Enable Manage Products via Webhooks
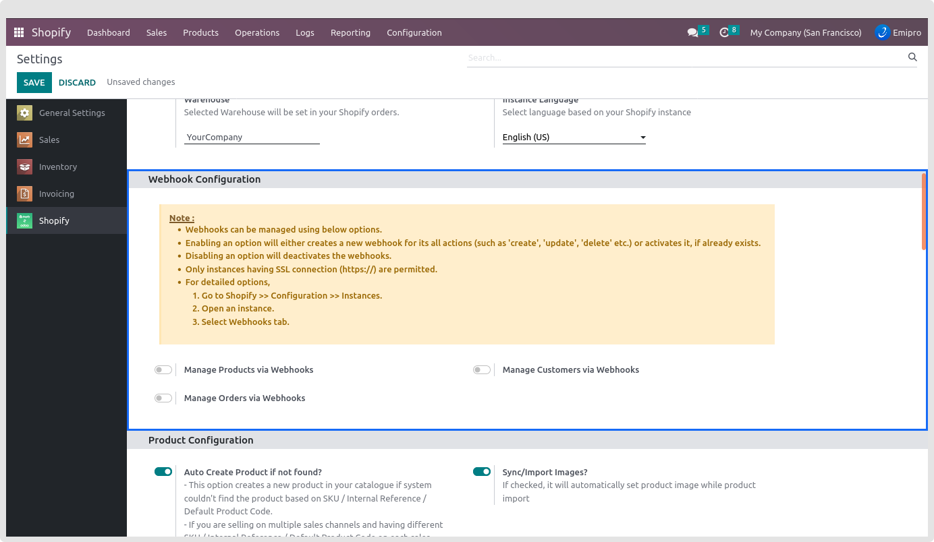The height and width of the screenshot is (542, 934). [163, 369]
